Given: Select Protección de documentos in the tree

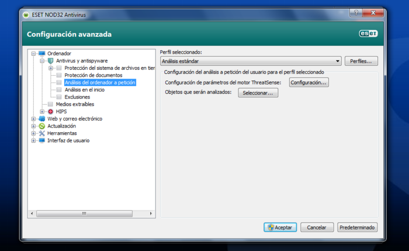Looking at the screenshot, I should click(93, 75).
